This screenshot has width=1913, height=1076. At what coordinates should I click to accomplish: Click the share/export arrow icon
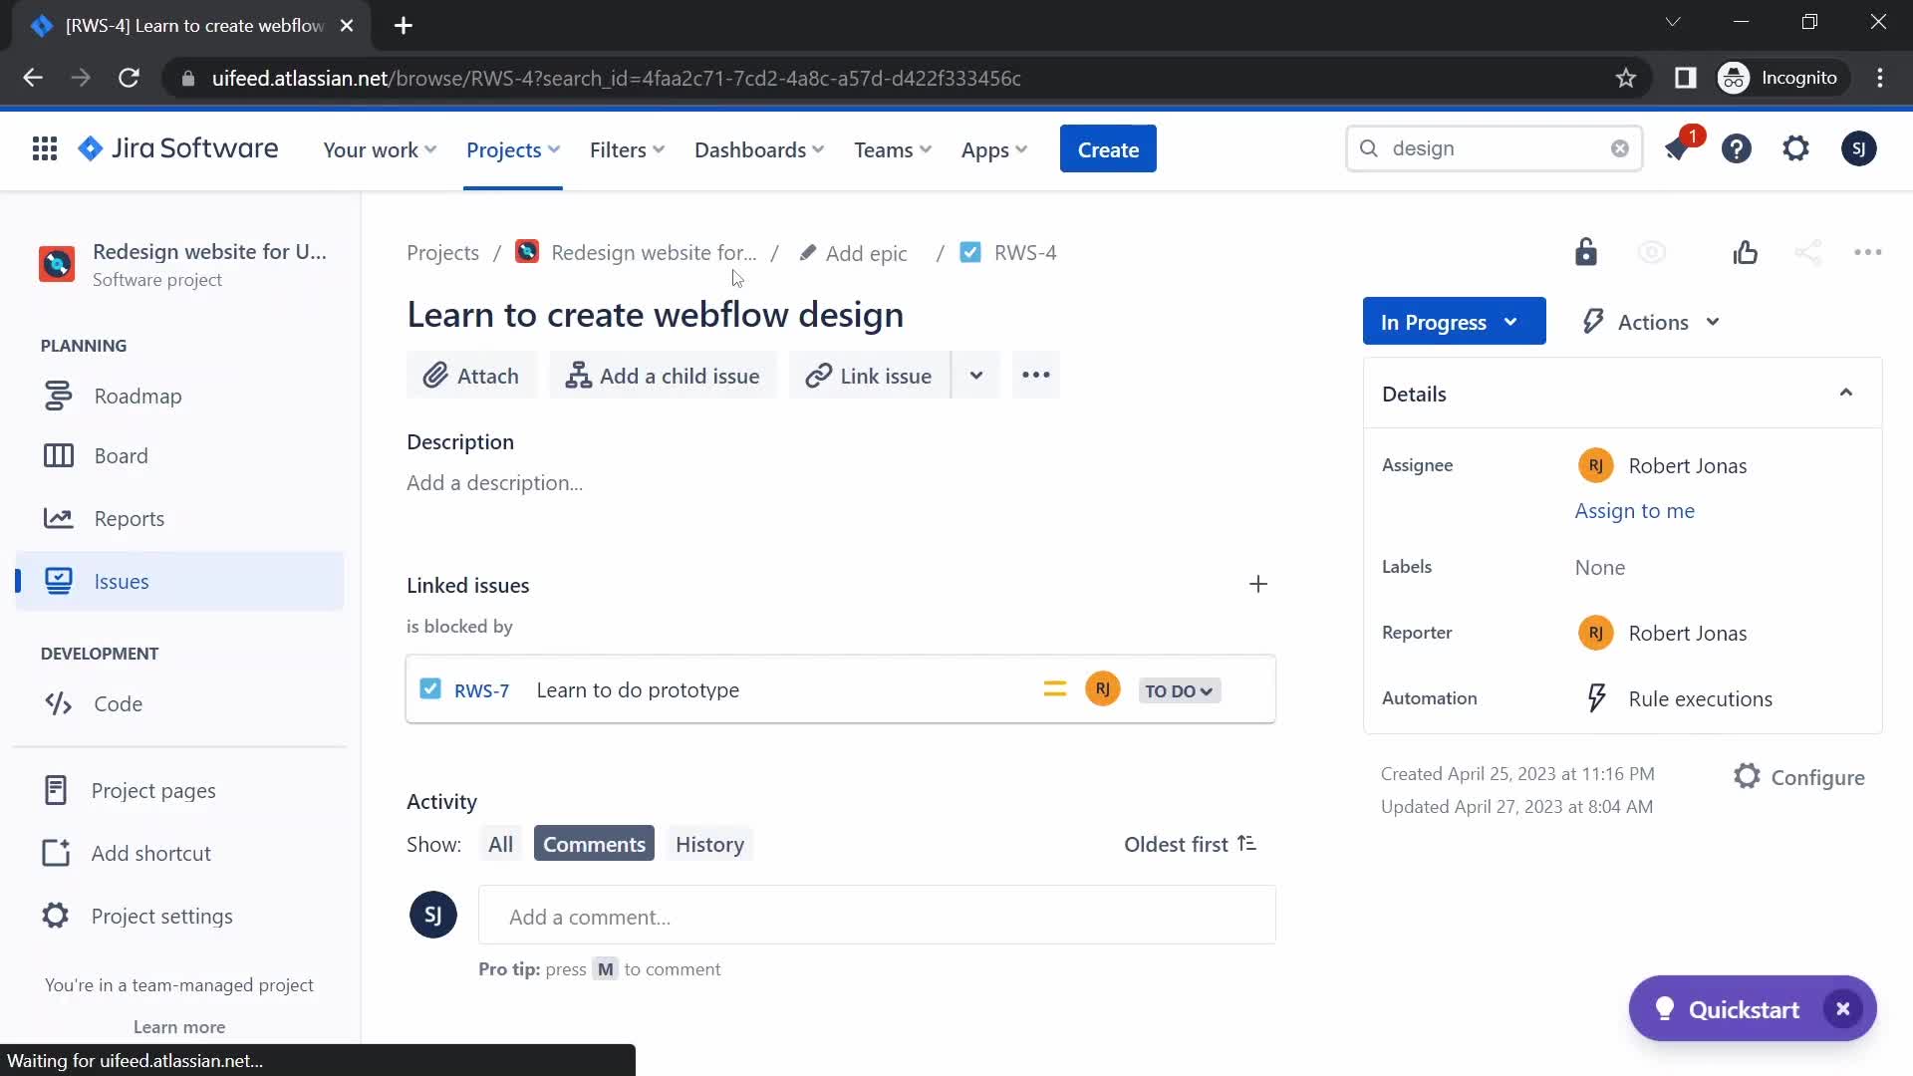[x=1809, y=252]
